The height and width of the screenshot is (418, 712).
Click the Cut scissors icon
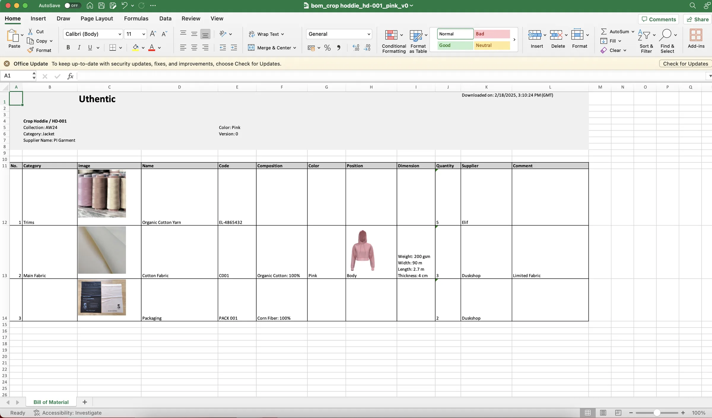30,31
